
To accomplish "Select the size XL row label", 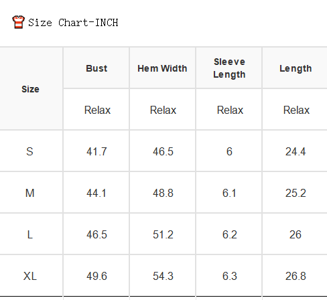I will click(30, 276).
